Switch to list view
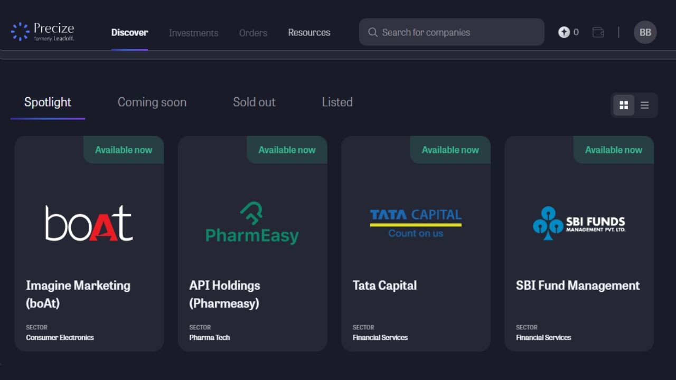 pyautogui.click(x=645, y=105)
